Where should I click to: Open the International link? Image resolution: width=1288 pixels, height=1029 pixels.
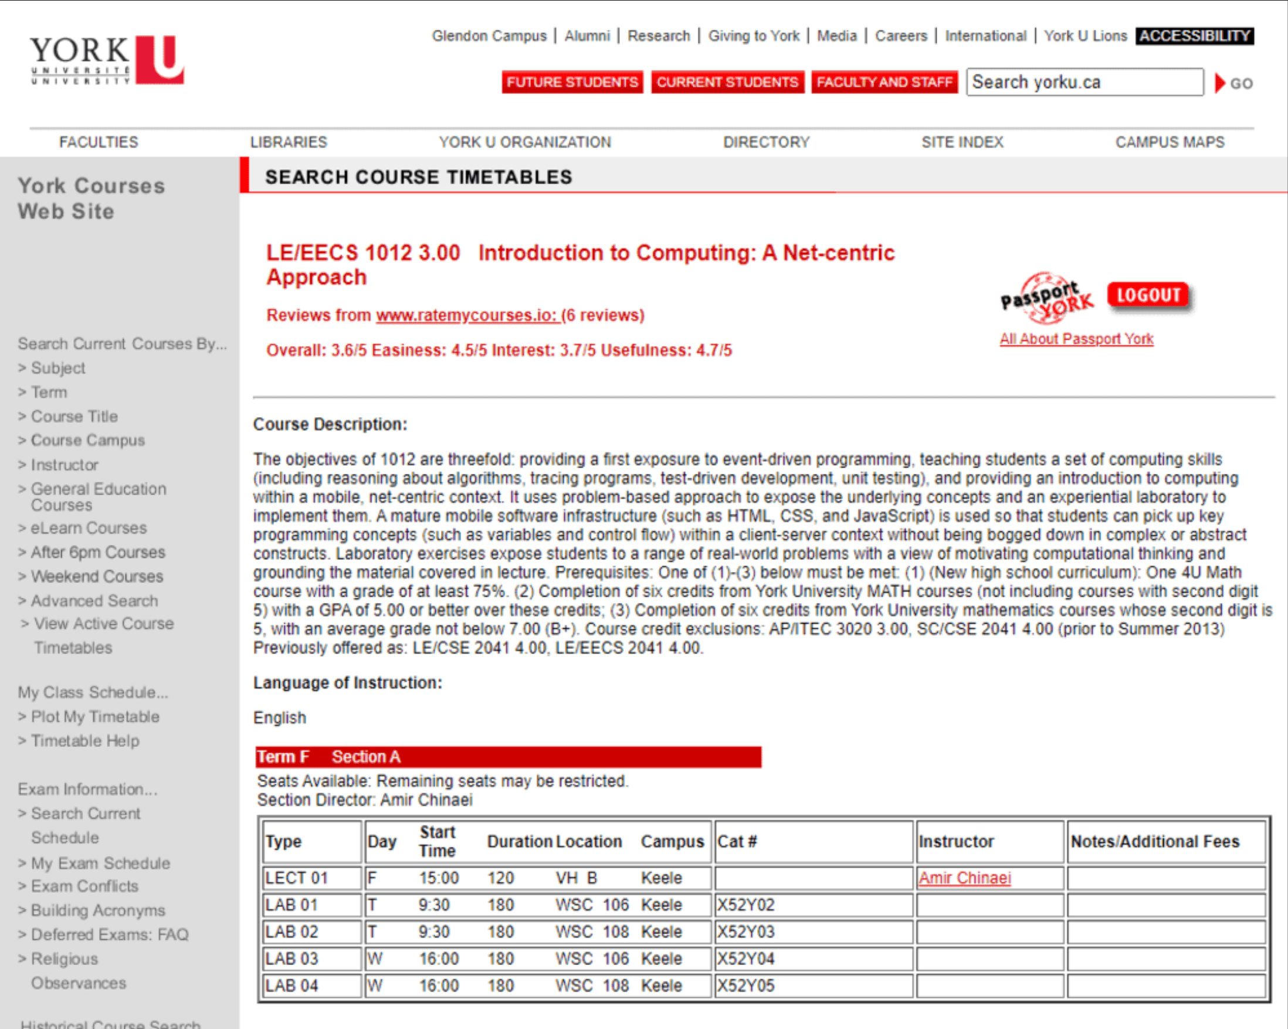click(x=986, y=36)
